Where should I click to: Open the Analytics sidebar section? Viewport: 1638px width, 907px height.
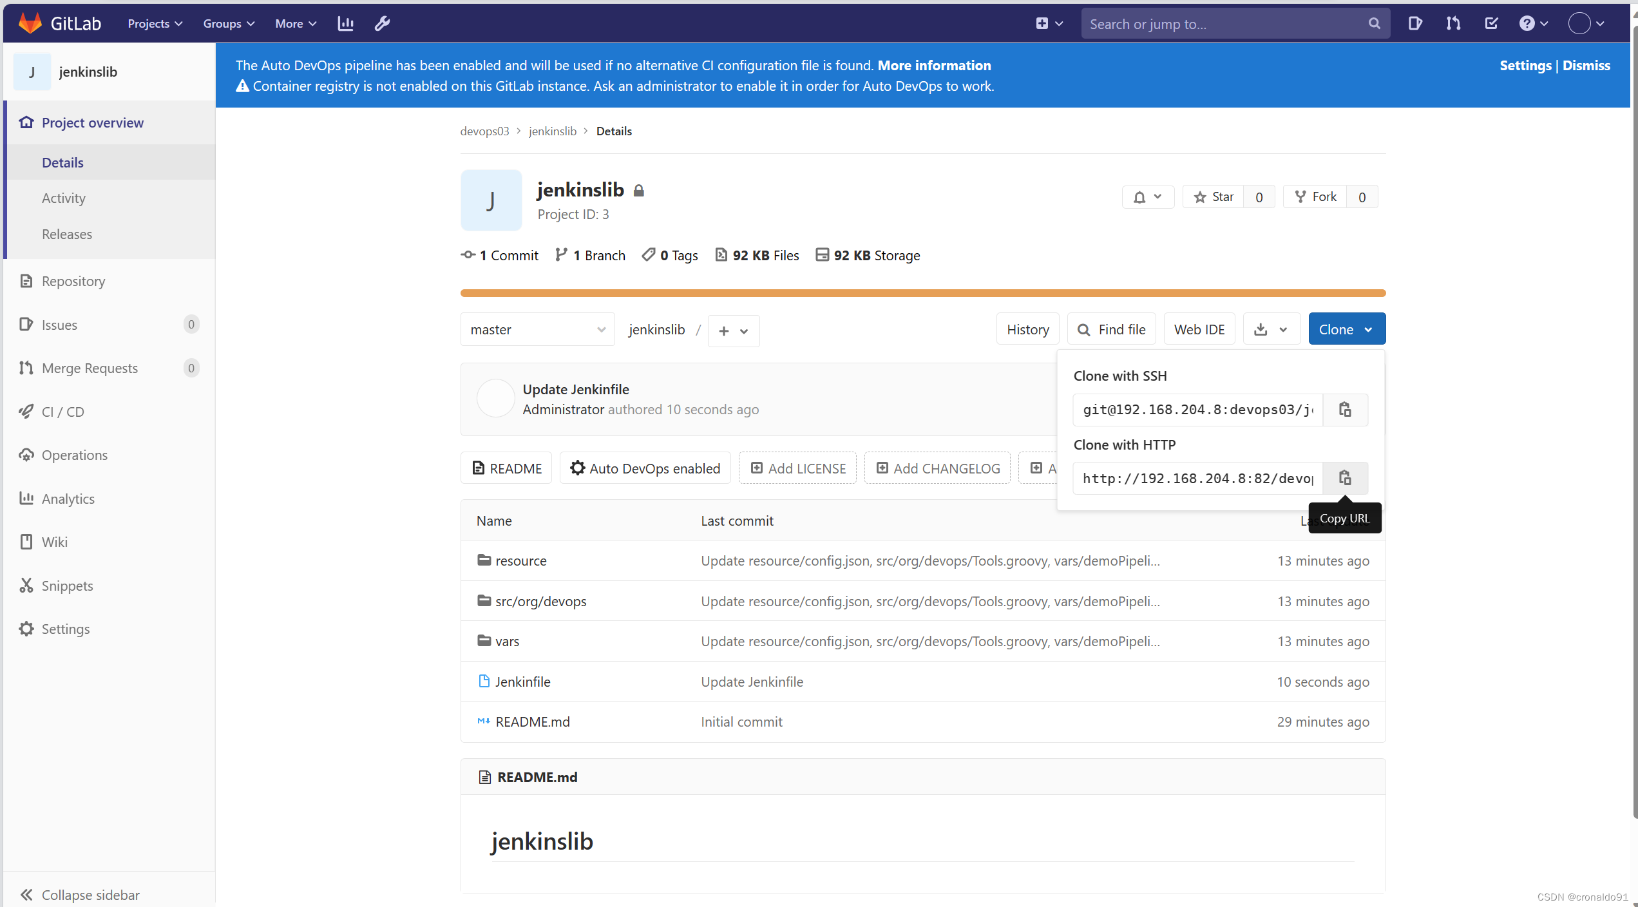tap(110, 499)
